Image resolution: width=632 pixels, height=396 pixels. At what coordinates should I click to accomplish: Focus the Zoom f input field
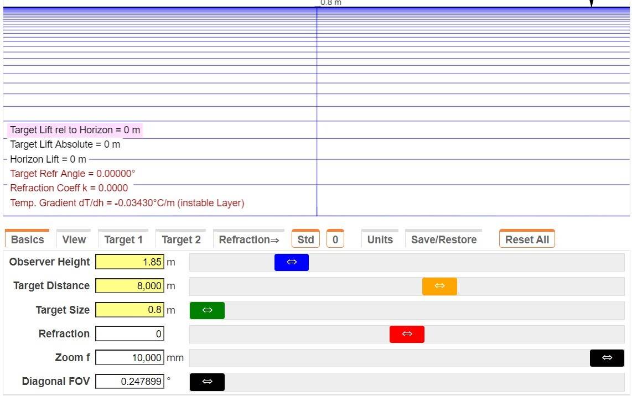coord(129,358)
